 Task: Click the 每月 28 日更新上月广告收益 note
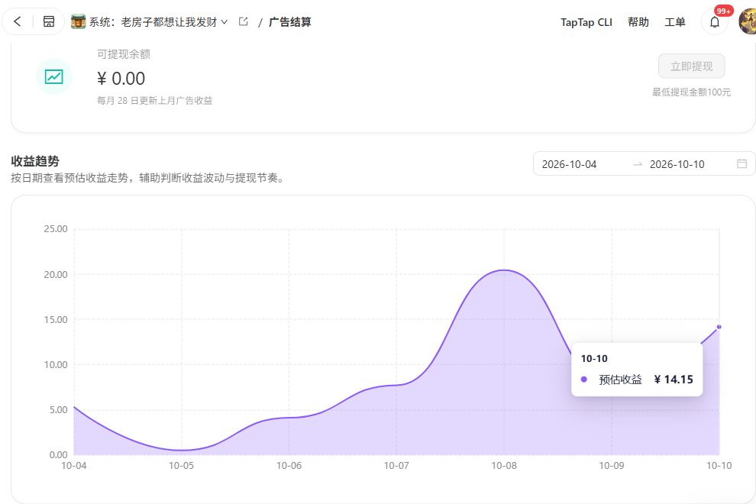click(x=155, y=100)
